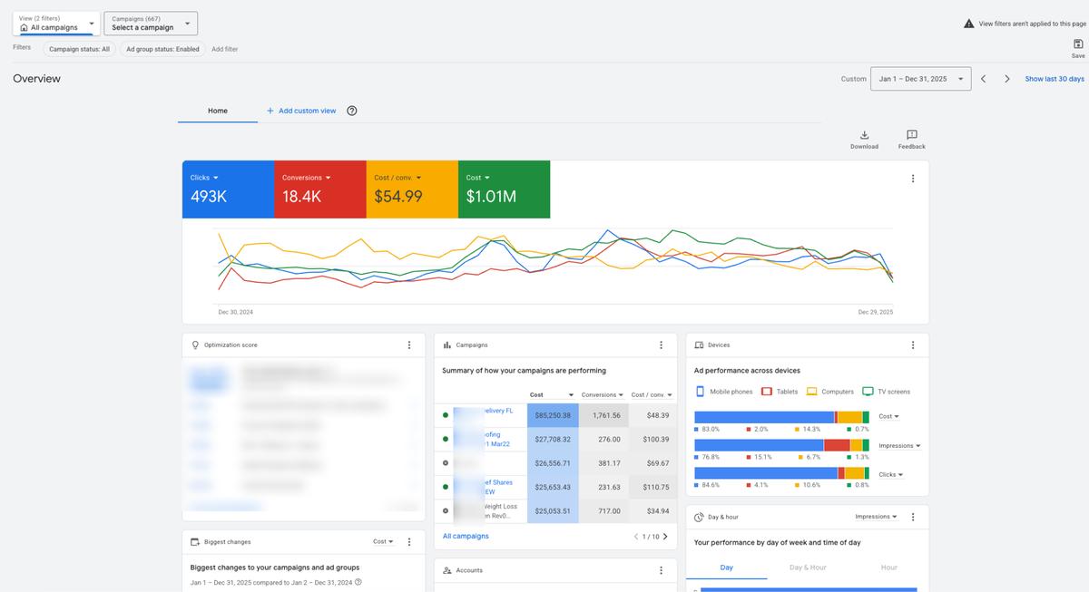1089x592 pixels.
Task: Click the Save icon
Action: point(1078,44)
